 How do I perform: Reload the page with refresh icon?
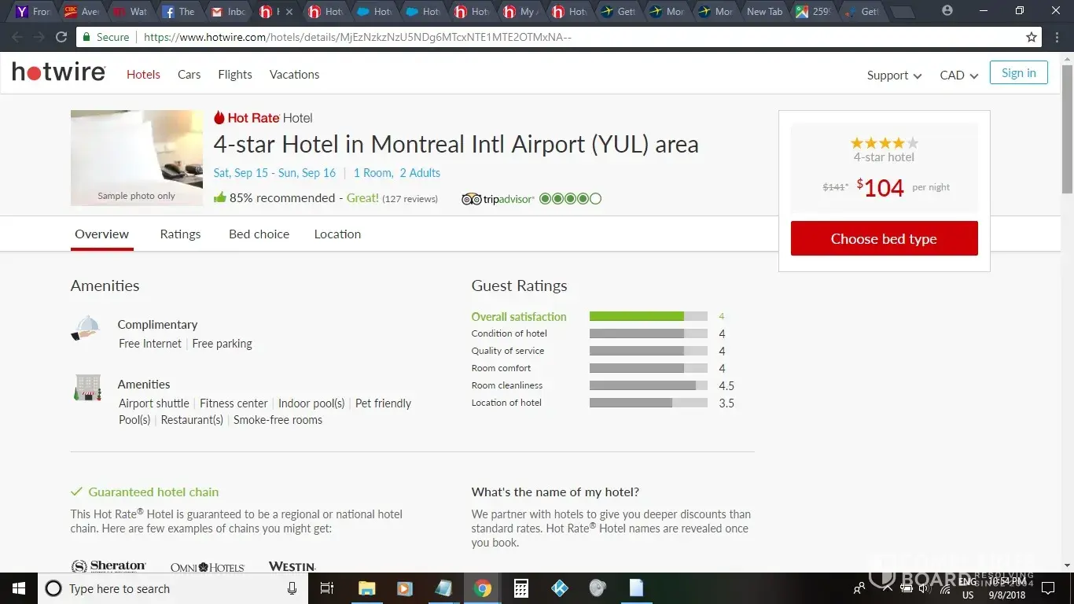pos(61,37)
